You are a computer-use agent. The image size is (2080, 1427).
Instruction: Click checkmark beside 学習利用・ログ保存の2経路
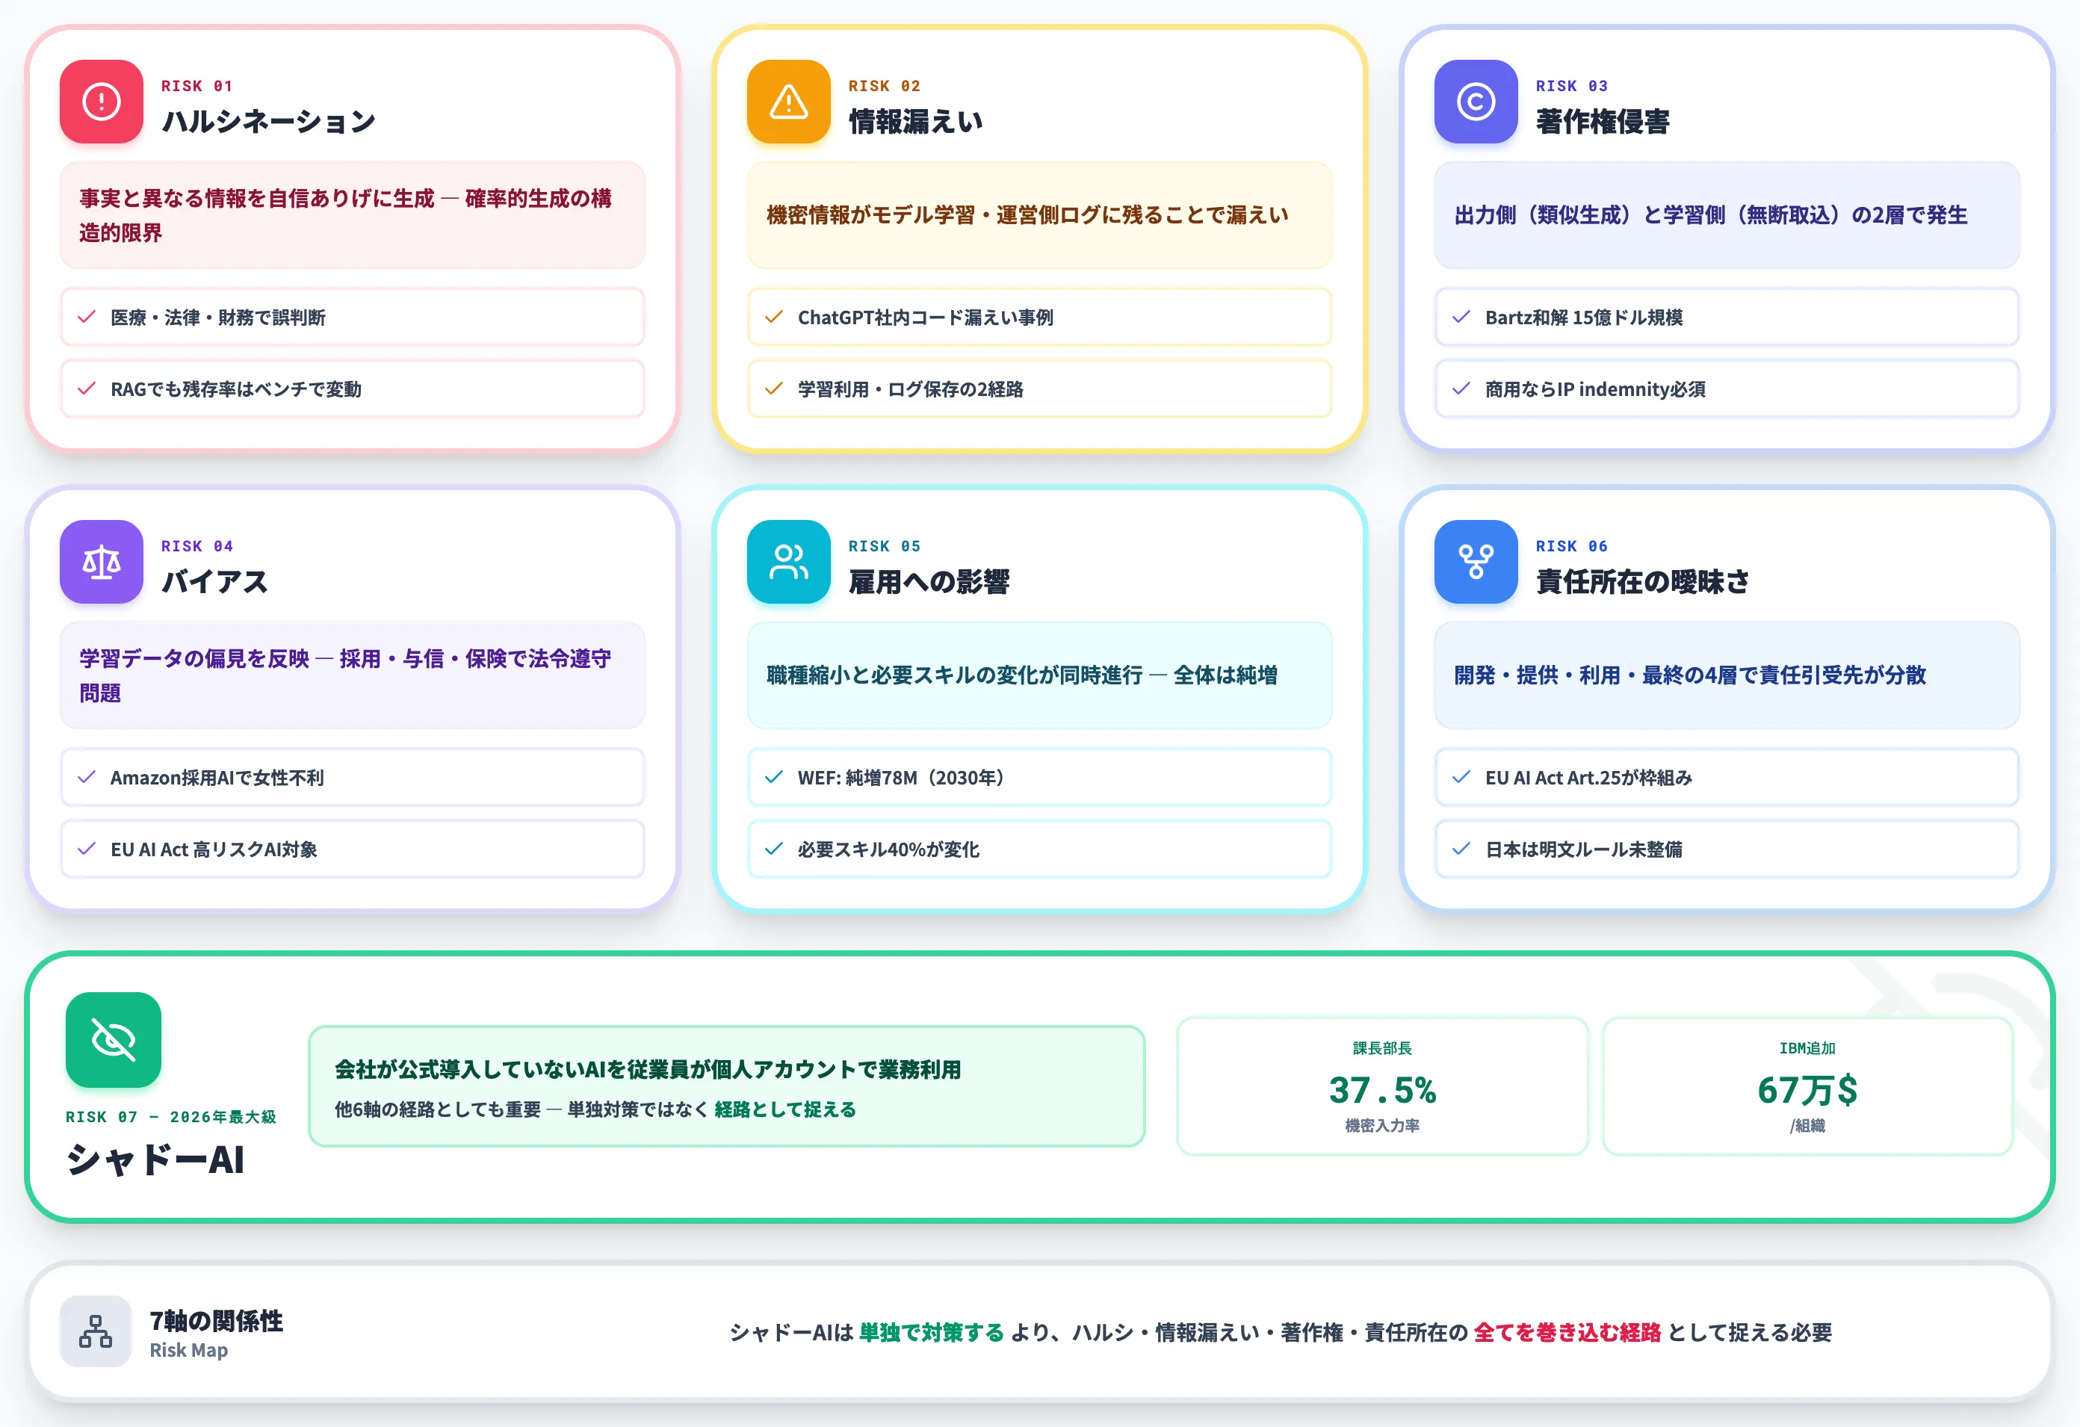[774, 389]
